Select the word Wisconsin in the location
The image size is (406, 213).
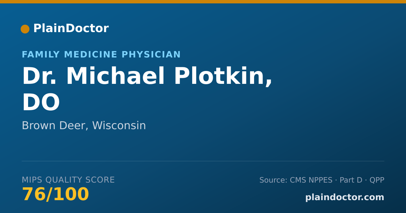pos(119,126)
